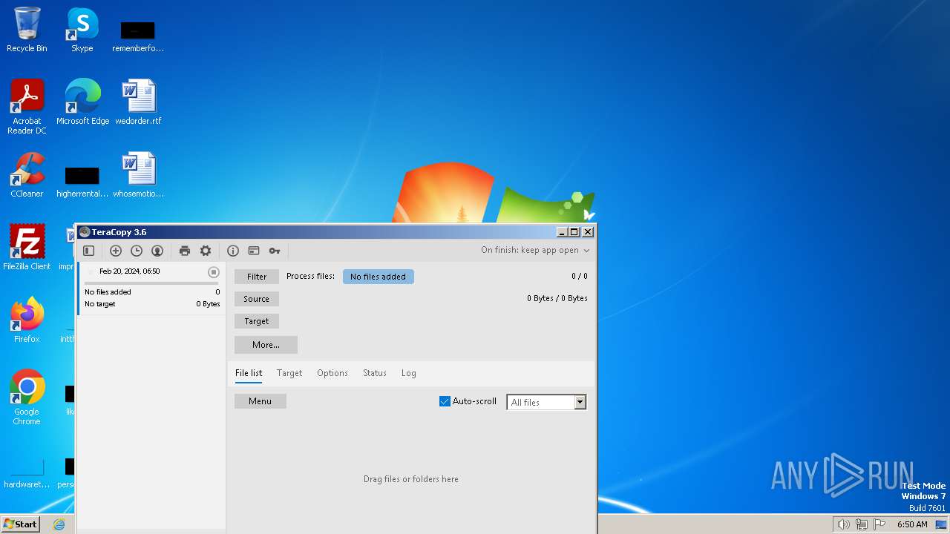Launch Internet Explorer from the taskbar
The width and height of the screenshot is (950, 534).
59,524
